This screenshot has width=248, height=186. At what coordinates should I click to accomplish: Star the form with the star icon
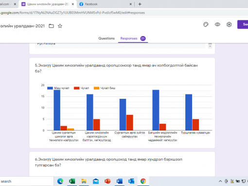tap(60, 26)
